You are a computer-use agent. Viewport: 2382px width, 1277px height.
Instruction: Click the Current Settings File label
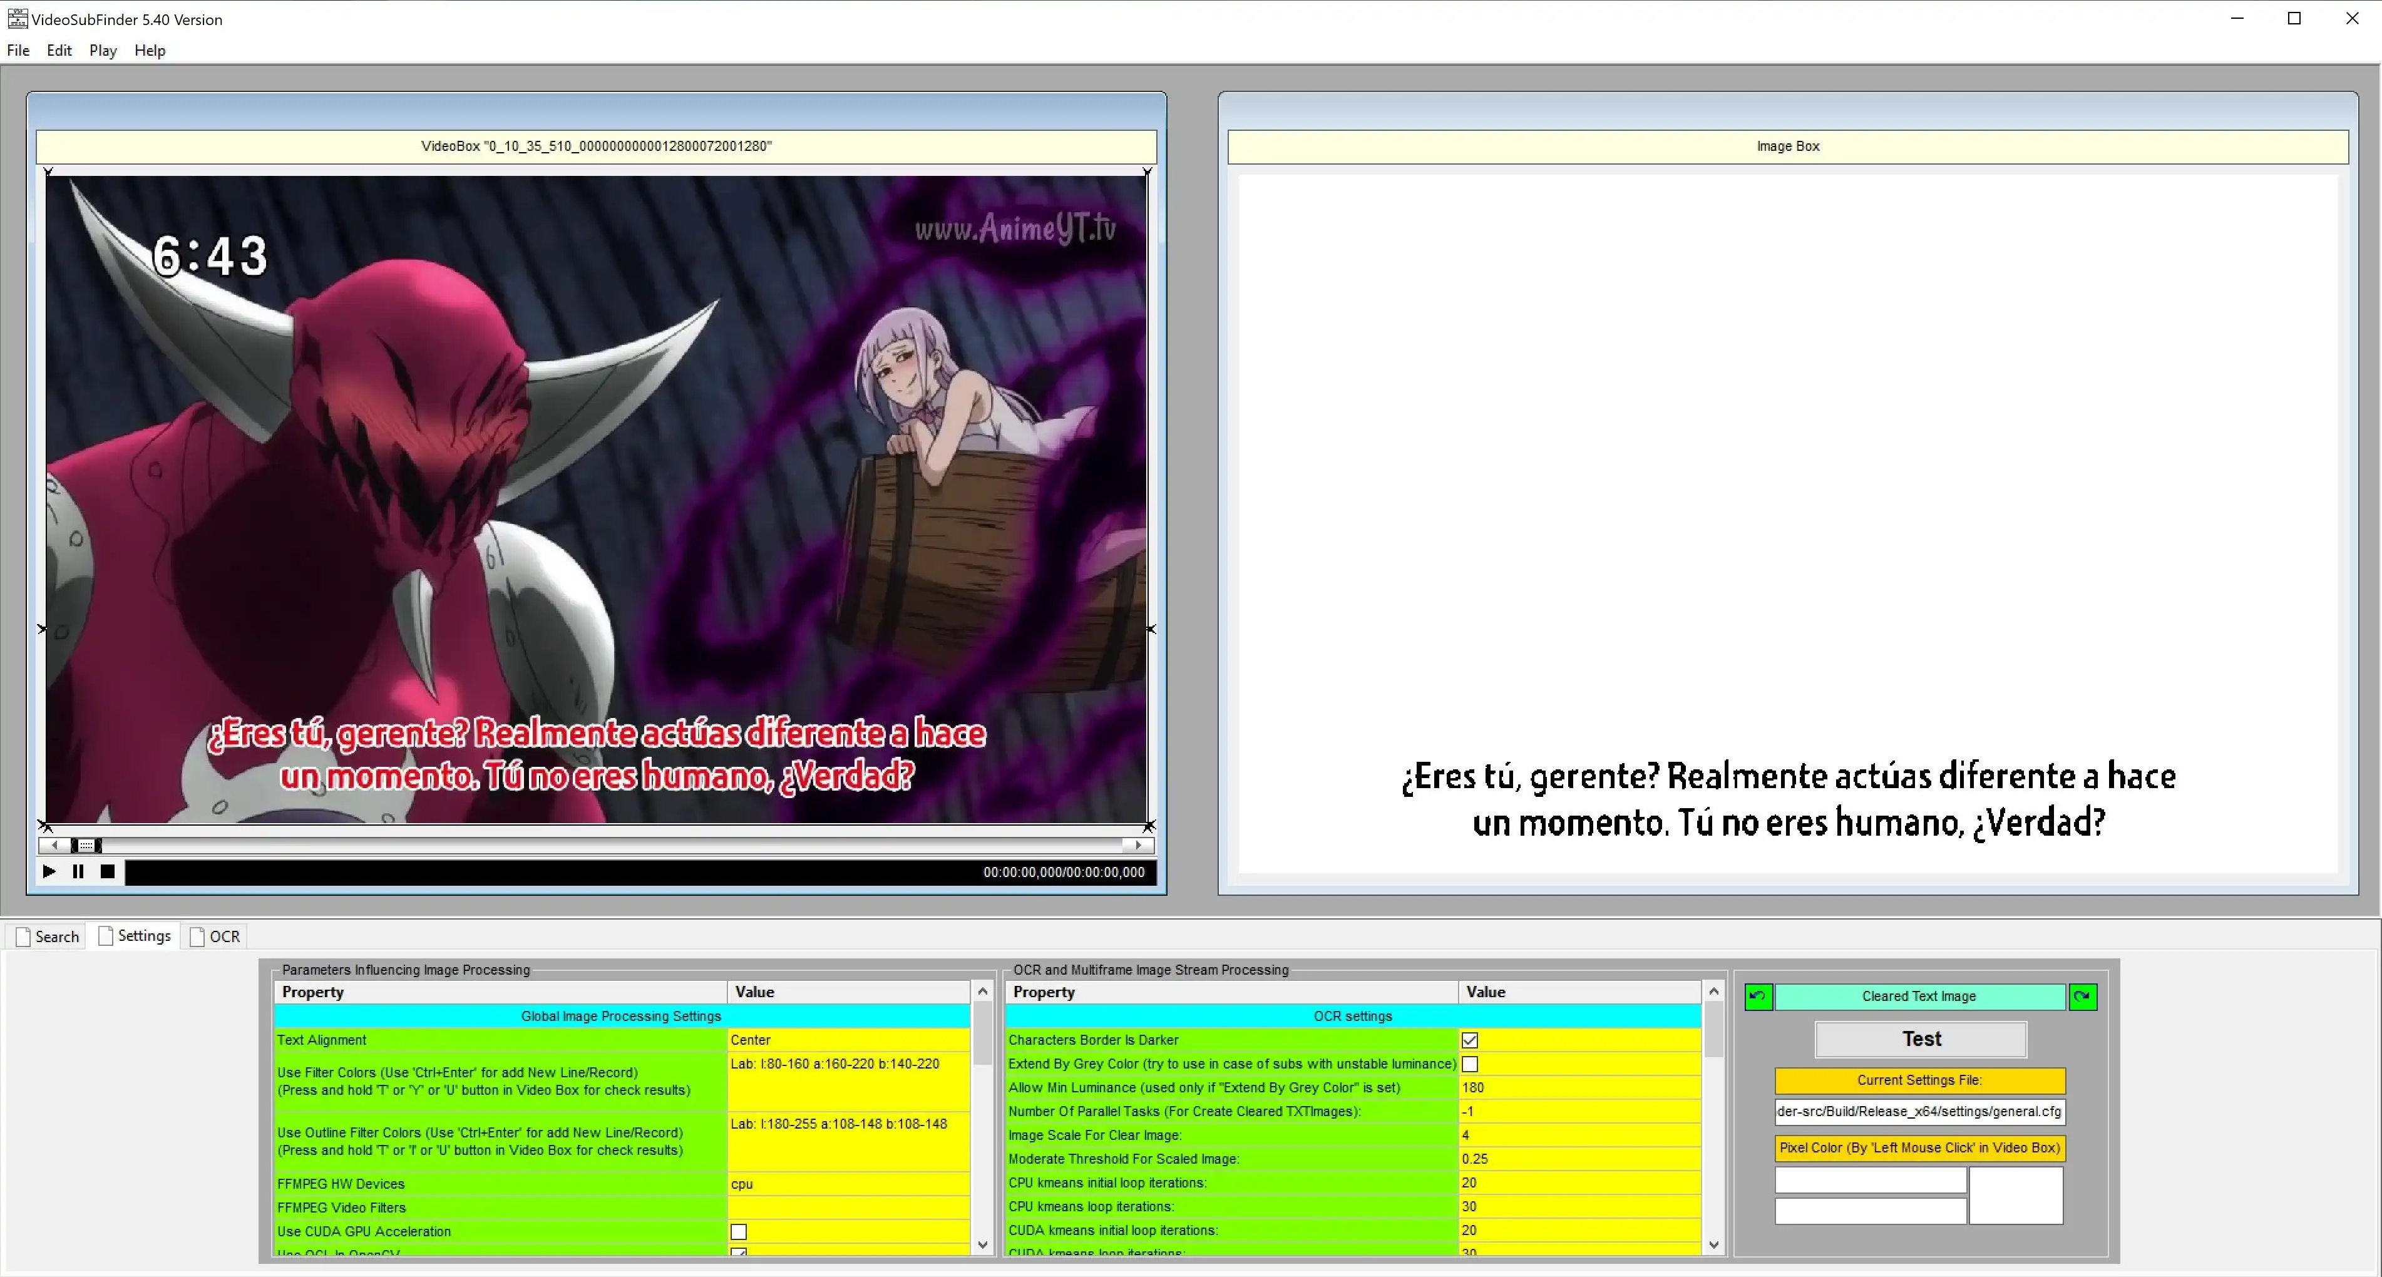(1919, 1079)
